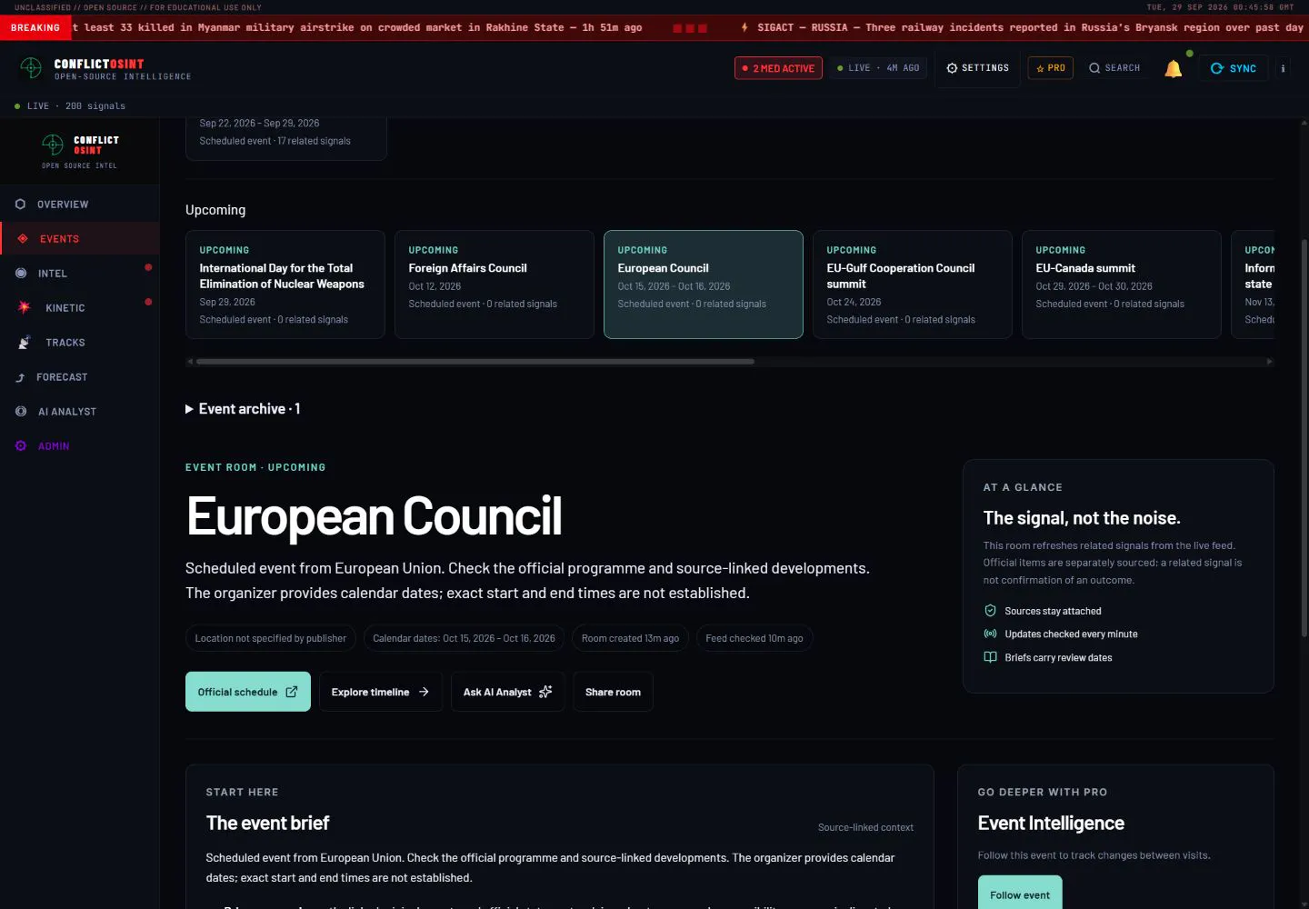1309x909 pixels.
Task: Click the BREAKING label in the ticker
Action: pos(35,27)
